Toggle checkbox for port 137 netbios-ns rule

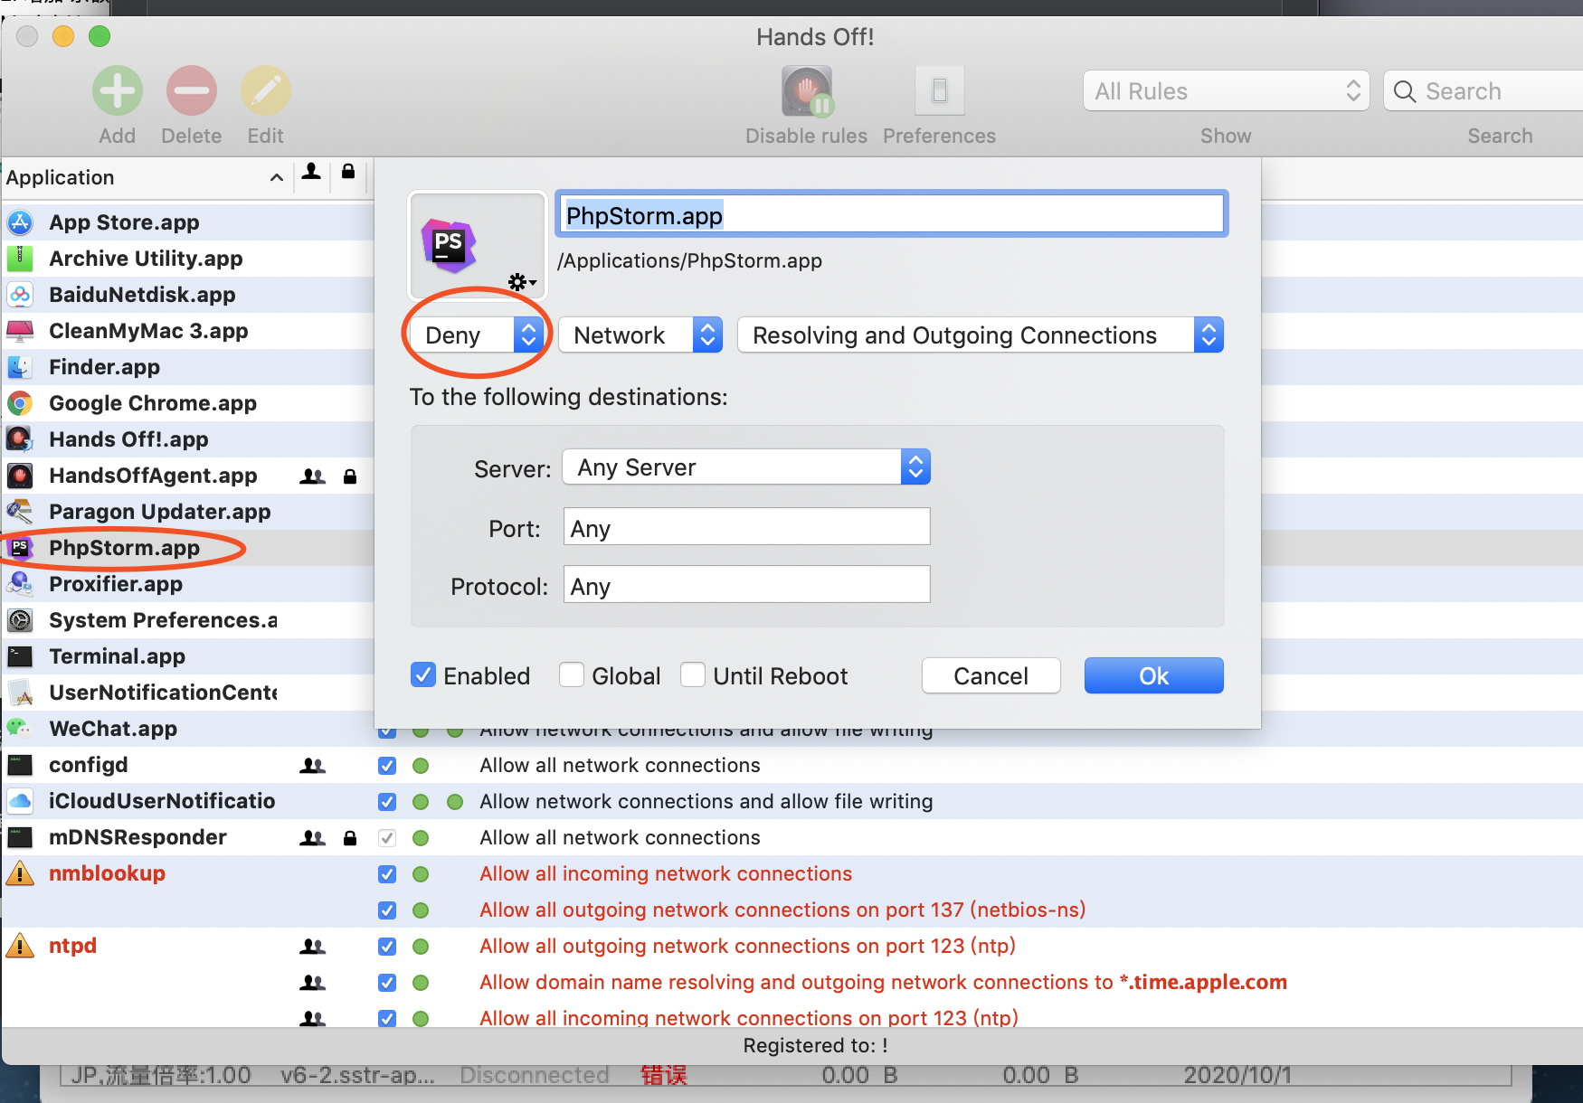387,910
